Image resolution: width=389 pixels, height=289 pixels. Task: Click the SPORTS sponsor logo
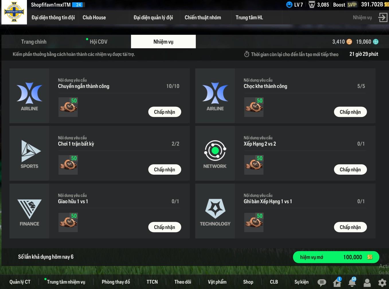pos(30,154)
